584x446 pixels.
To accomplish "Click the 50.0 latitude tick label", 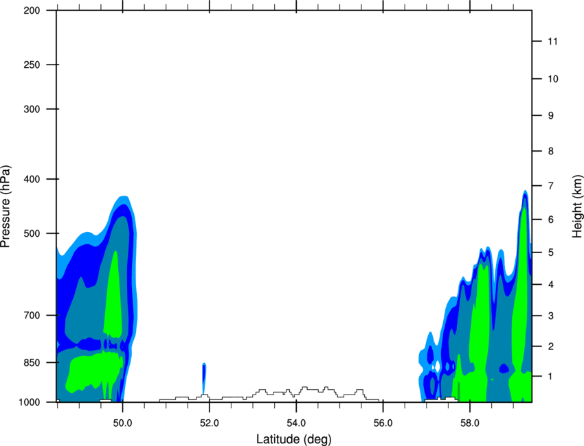I will [x=122, y=423].
